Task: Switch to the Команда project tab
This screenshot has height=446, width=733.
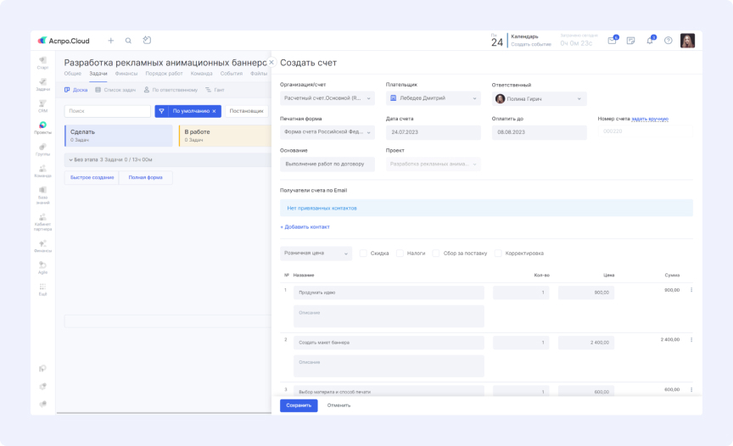Action: click(x=201, y=74)
